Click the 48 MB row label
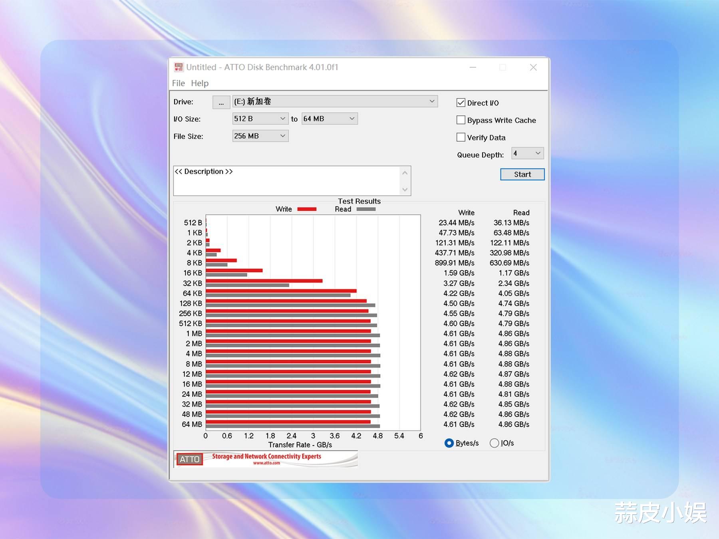The image size is (719, 539). pos(192,414)
